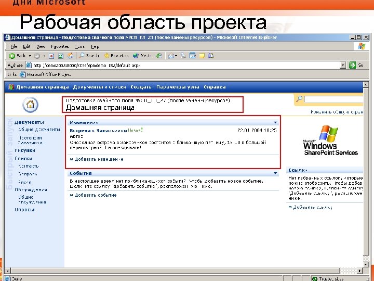
Task: Click the Trusted sites status bar icon
Action: click(315, 279)
